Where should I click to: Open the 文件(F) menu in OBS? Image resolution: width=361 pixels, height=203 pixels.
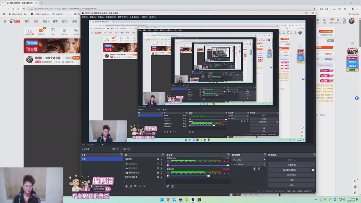pos(84,17)
